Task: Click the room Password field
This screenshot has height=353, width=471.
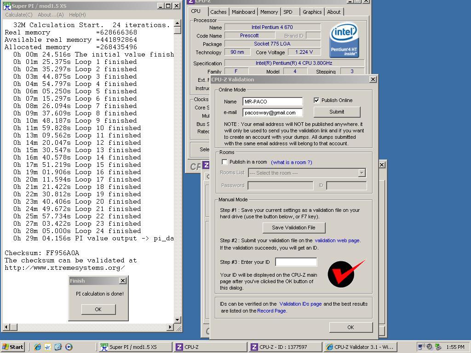Action: [280, 186]
